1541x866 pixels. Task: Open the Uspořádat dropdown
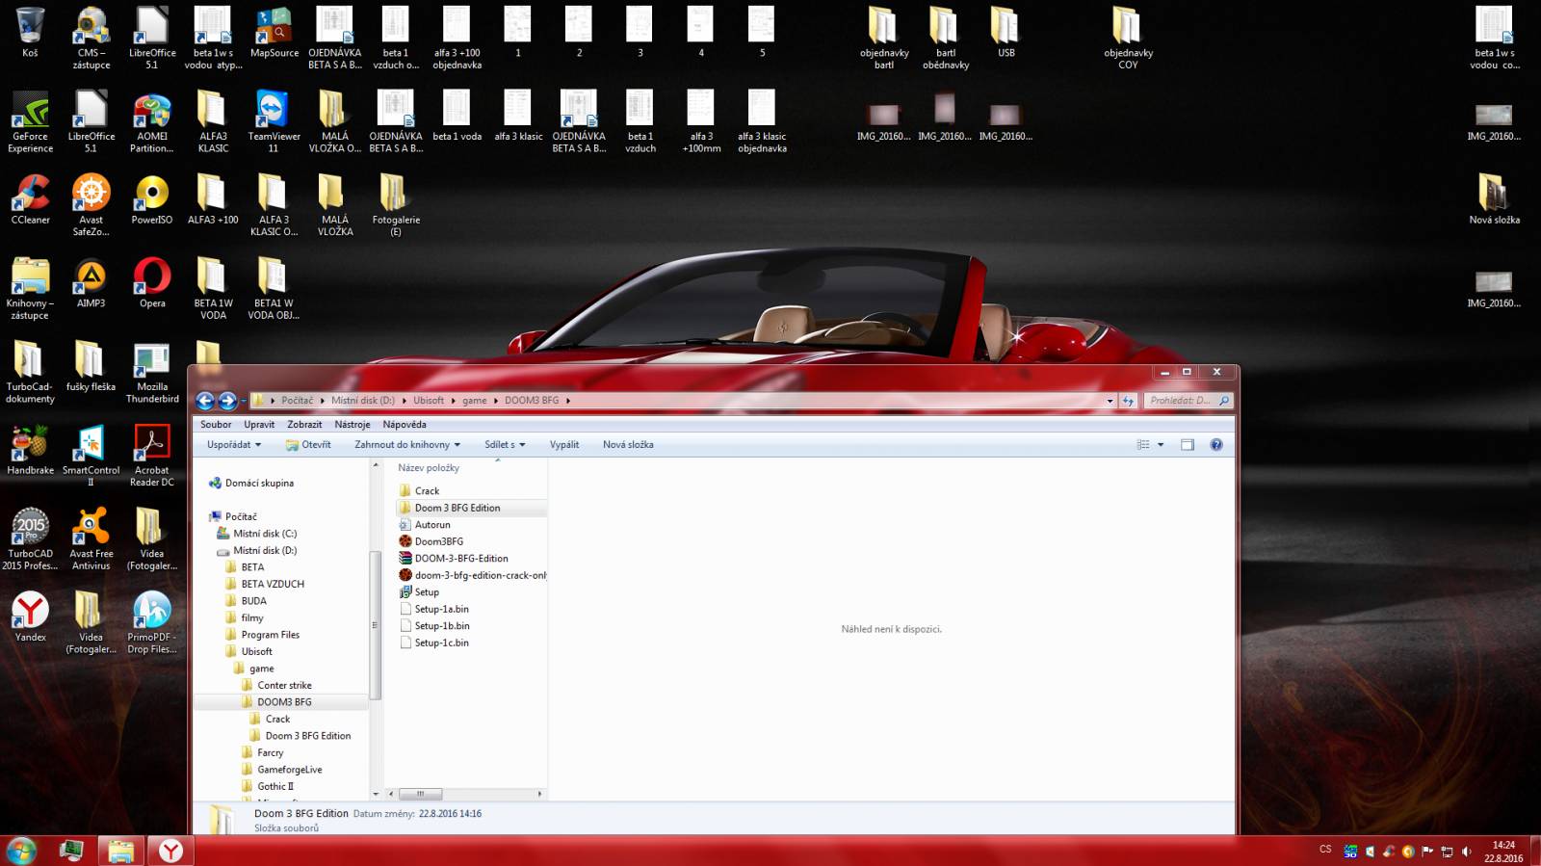click(234, 445)
